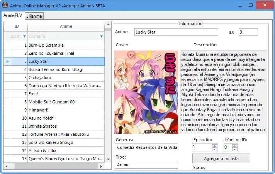The height and width of the screenshot is (174, 275).
Task: Click the ID column filter funnel icon
Action: click(x=25, y=36)
